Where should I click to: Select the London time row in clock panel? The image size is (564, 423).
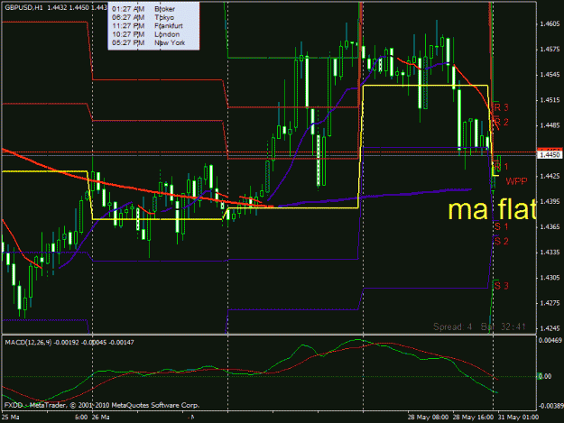(x=145, y=34)
